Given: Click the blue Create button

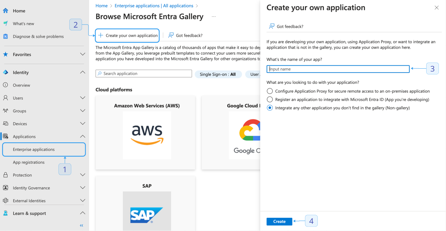Looking at the screenshot, I should pyautogui.click(x=279, y=222).
